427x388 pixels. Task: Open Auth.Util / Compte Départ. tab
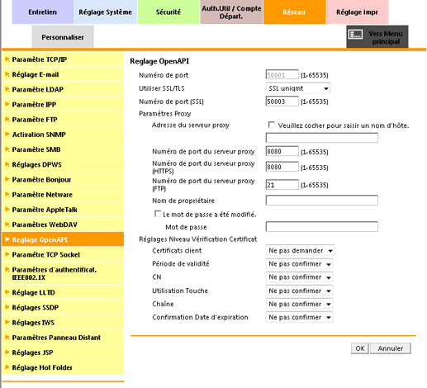pos(231,12)
